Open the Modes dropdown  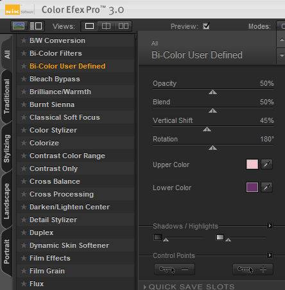281,26
